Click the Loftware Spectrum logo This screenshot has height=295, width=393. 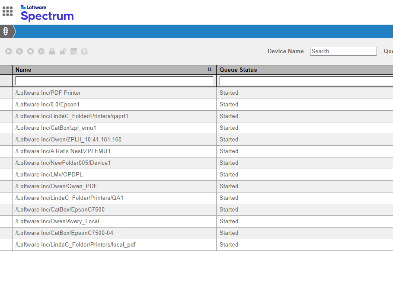pyautogui.click(x=47, y=13)
